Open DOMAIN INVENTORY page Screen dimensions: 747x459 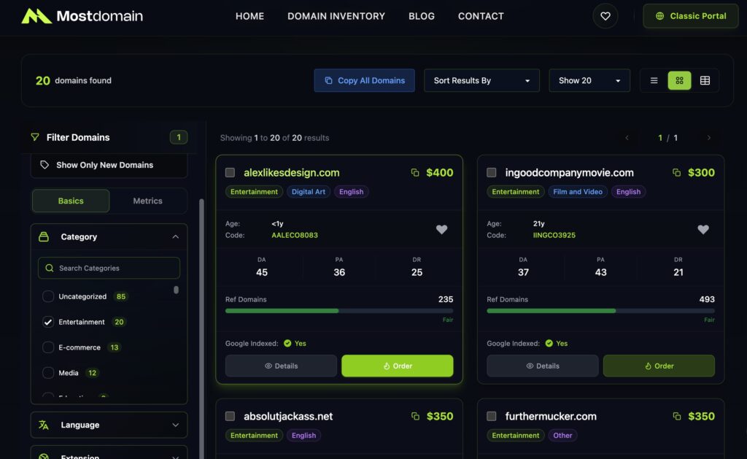[x=336, y=16]
